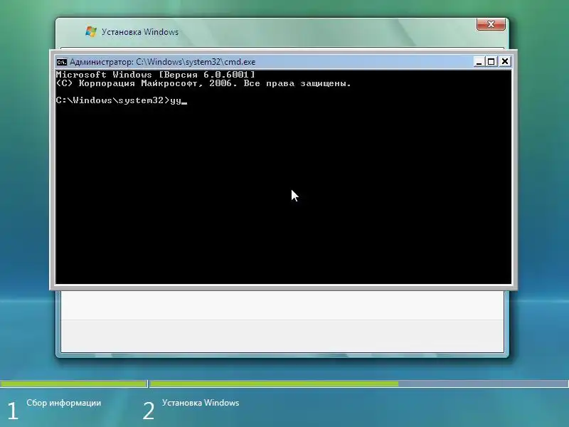
Task: Close the Установка Windows dialog
Action: point(491,24)
